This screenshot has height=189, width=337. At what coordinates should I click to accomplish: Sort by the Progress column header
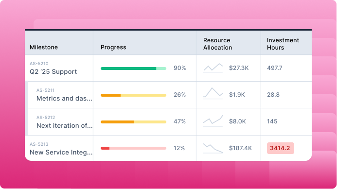point(113,47)
